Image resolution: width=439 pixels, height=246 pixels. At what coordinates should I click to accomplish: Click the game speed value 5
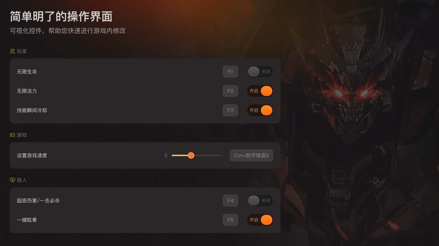[x=166, y=155]
